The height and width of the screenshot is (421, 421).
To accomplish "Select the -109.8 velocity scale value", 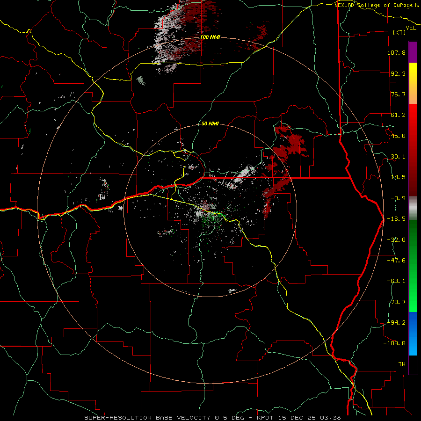I will point(394,343).
